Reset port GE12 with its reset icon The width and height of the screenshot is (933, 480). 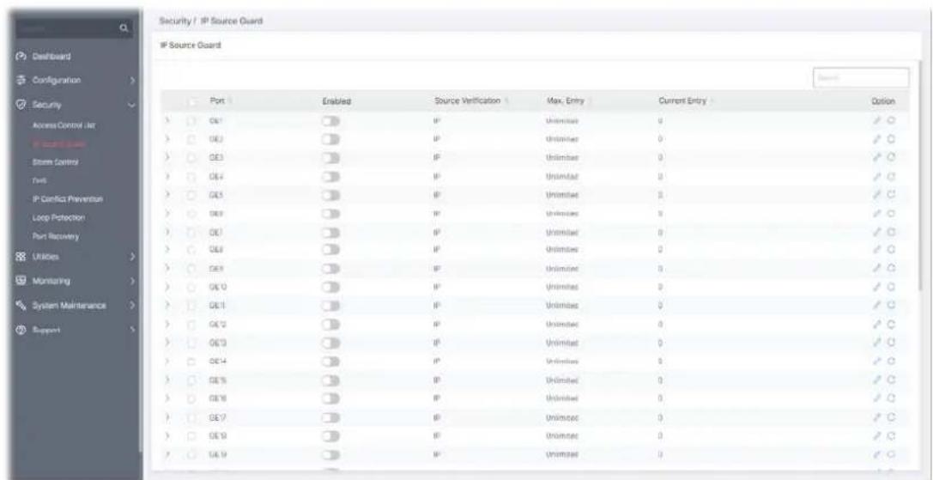(891, 324)
